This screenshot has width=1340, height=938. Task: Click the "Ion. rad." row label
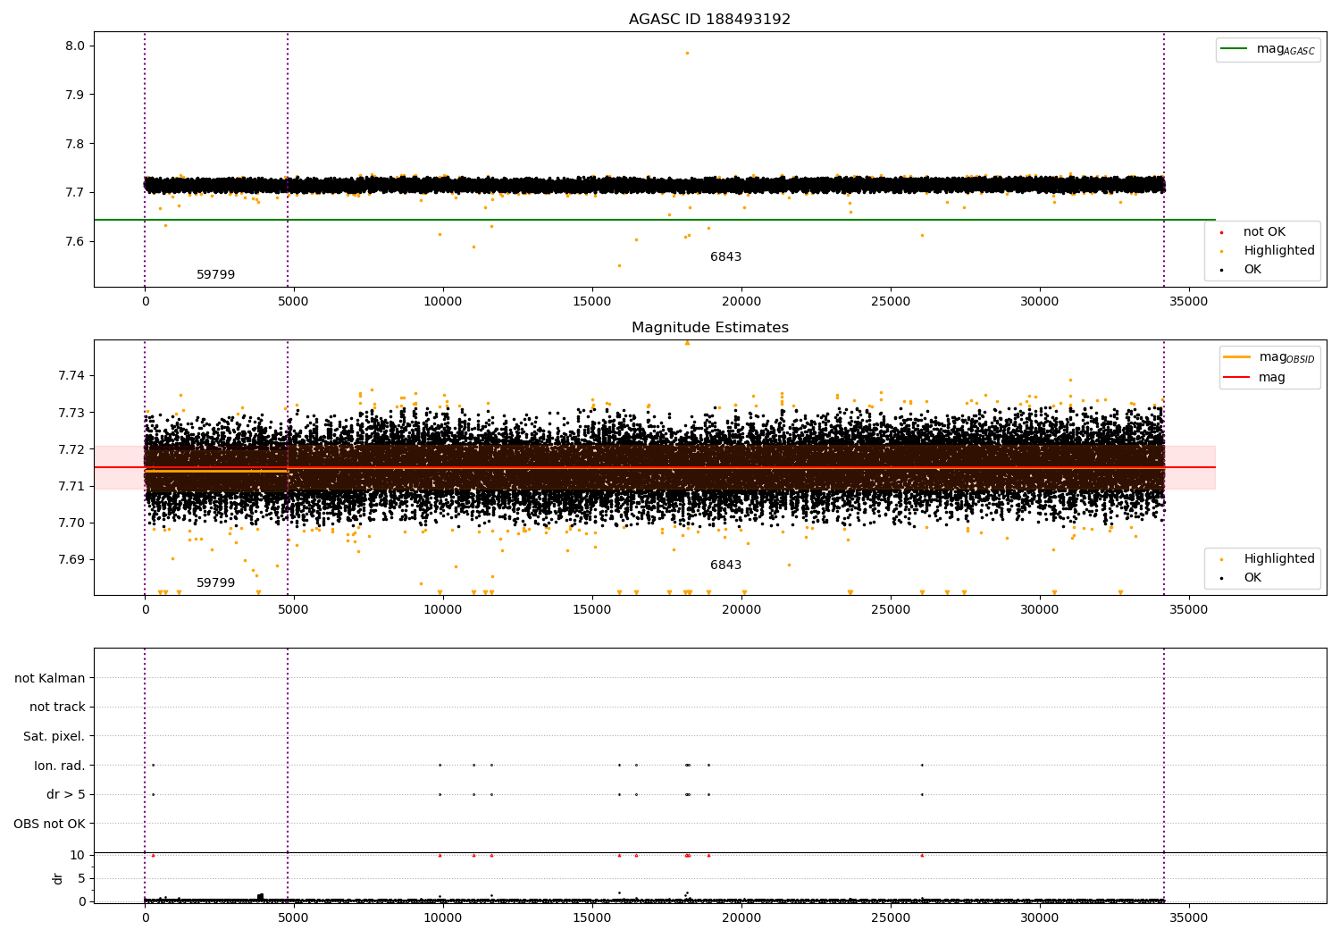[60, 766]
